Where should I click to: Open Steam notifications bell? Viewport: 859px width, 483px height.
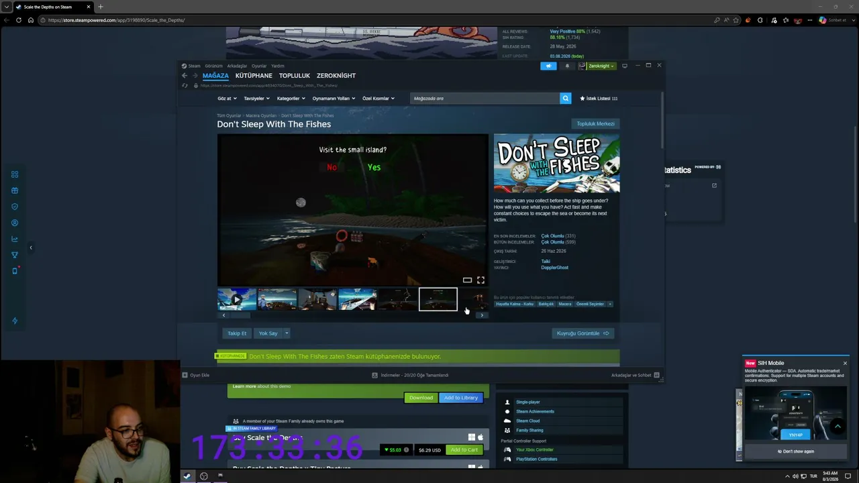567,66
